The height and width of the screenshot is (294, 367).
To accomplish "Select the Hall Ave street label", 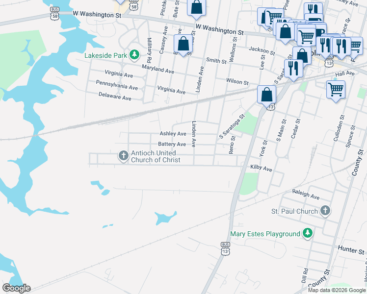I will (345, 73).
